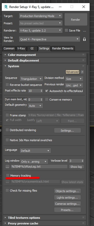The width and height of the screenshot is (94, 226).
Task: Click the grip handle on Default displacement rollout
Action: pos(83,60)
